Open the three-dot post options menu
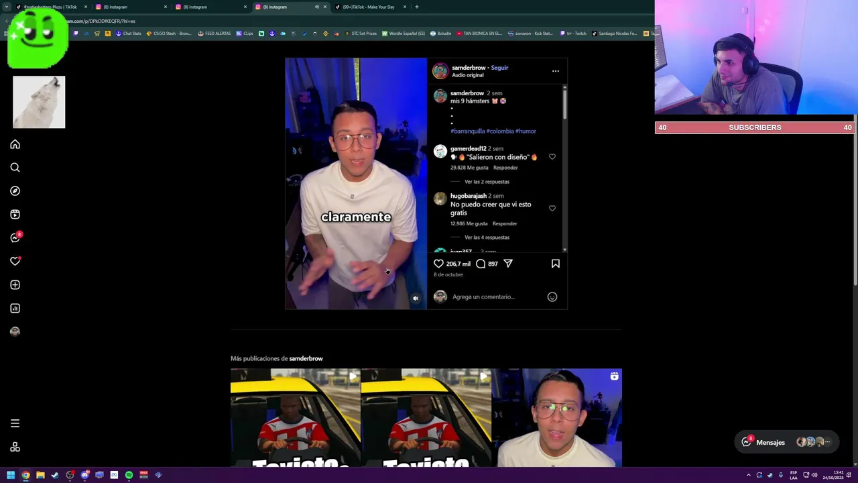This screenshot has height=483, width=858. tap(556, 70)
